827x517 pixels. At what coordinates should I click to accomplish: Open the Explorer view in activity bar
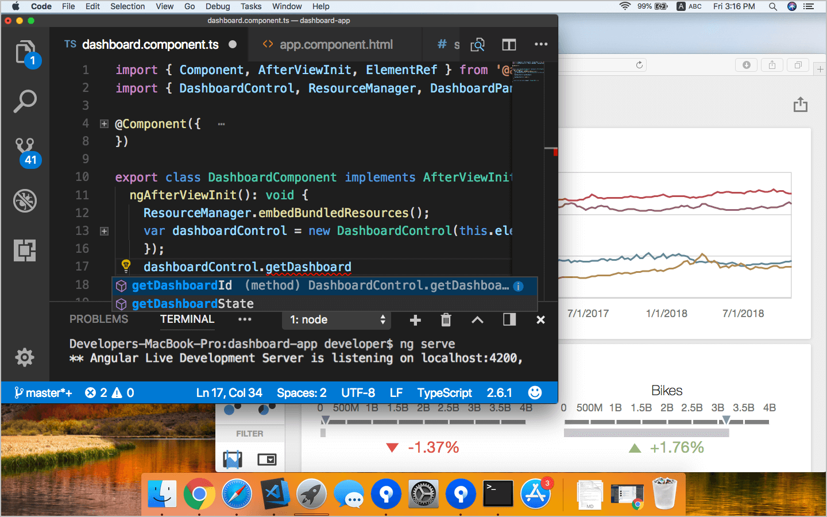click(x=26, y=53)
